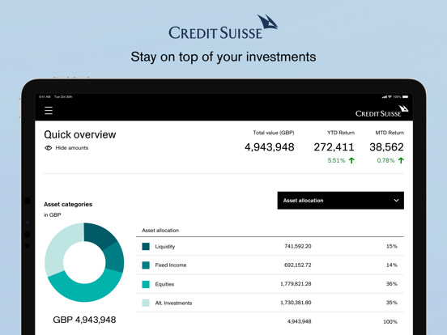
Task: Open the hamburger menu
Action: 49,111
